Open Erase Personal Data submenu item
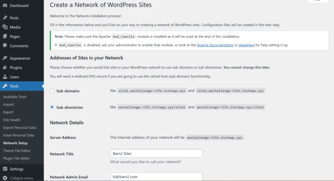 point(18,135)
